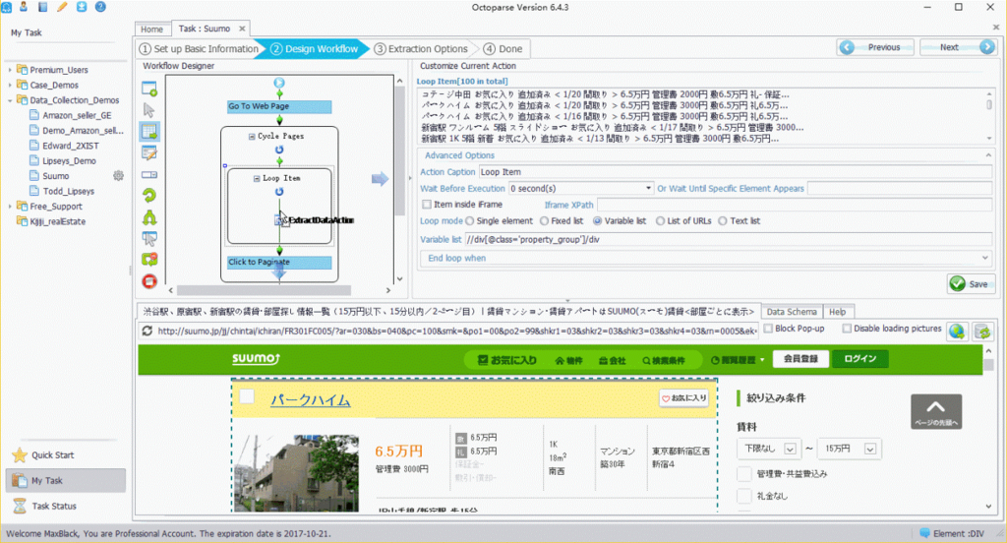Collapse the Data_Collection_Demos folder

10,100
